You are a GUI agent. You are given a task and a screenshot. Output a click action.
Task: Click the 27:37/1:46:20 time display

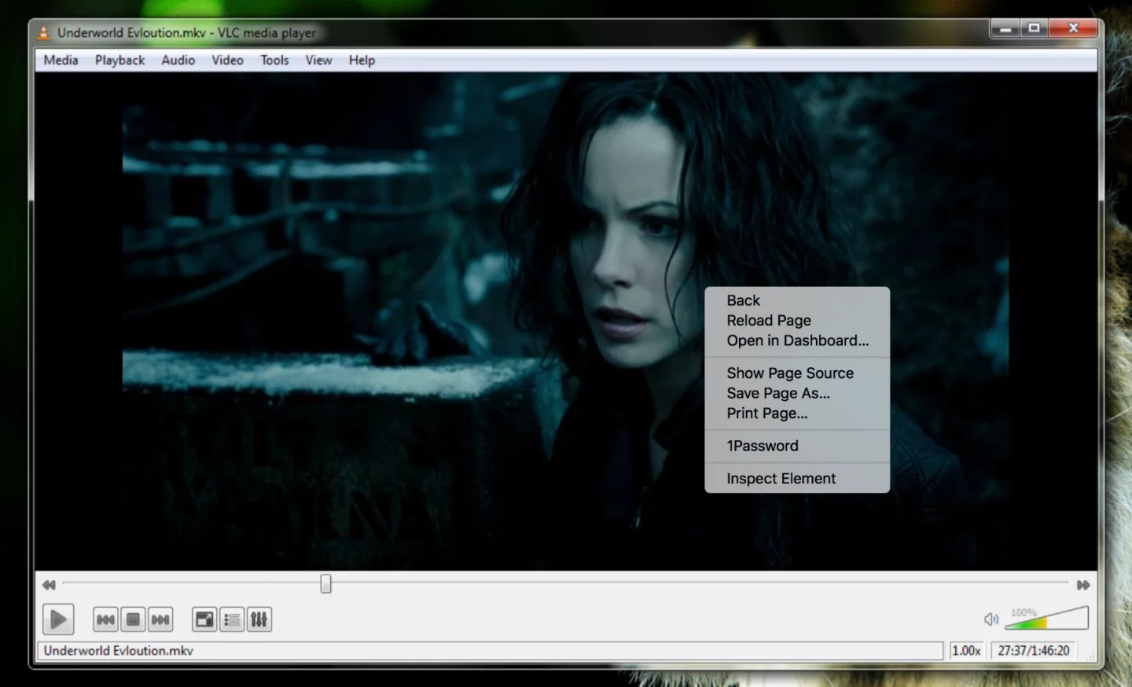click(1033, 650)
